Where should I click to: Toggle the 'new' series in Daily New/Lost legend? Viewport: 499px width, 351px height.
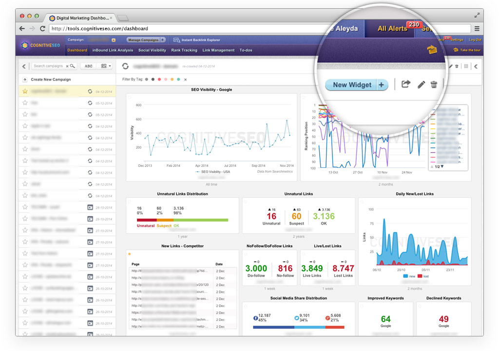409,276
